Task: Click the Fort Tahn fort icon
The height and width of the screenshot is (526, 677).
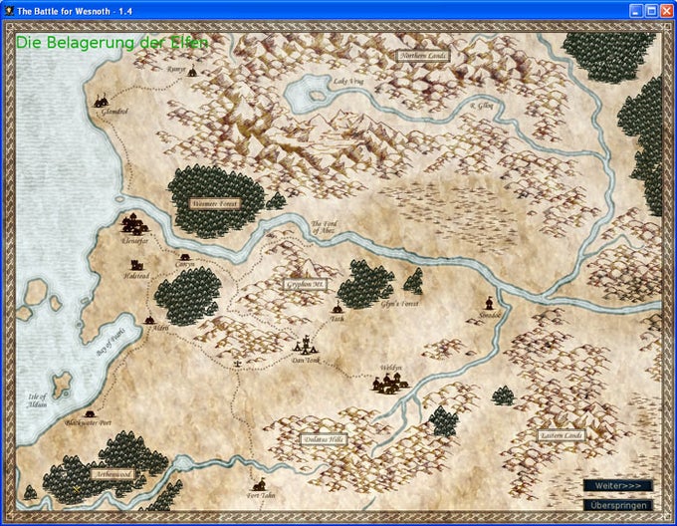Action: pyautogui.click(x=259, y=484)
